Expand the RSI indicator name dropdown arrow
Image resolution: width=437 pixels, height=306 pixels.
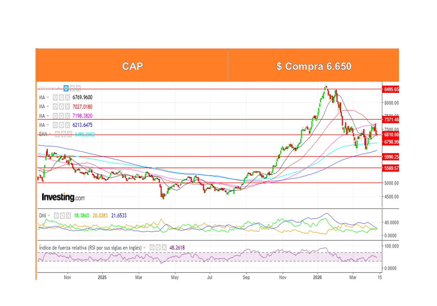point(145,248)
